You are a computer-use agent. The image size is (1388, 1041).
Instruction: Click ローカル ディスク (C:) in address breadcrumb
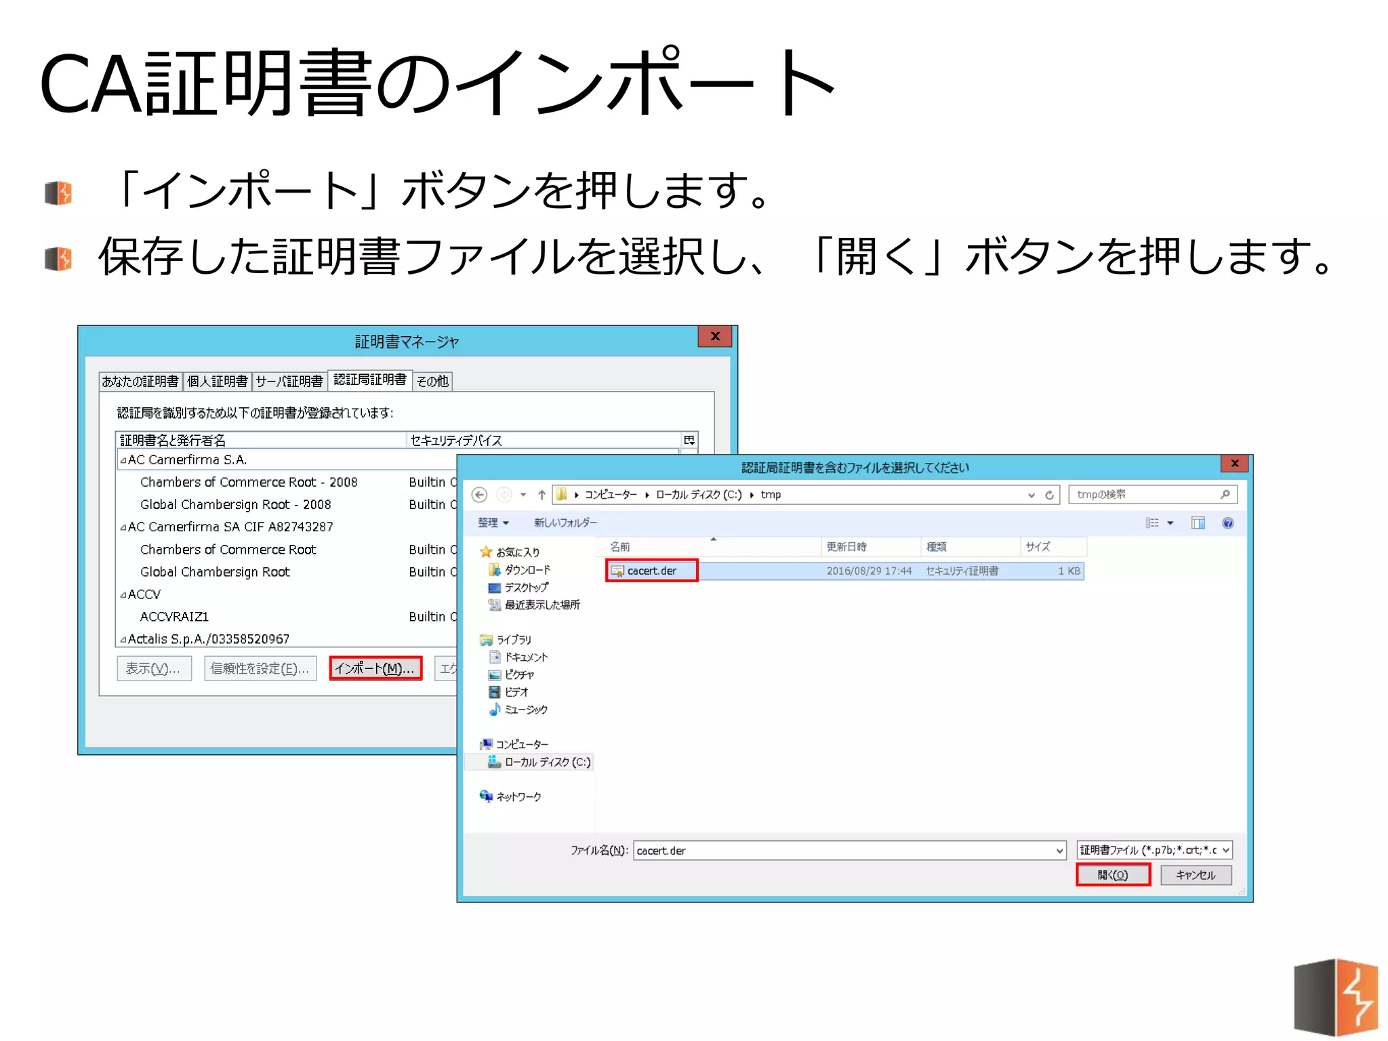coord(699,495)
